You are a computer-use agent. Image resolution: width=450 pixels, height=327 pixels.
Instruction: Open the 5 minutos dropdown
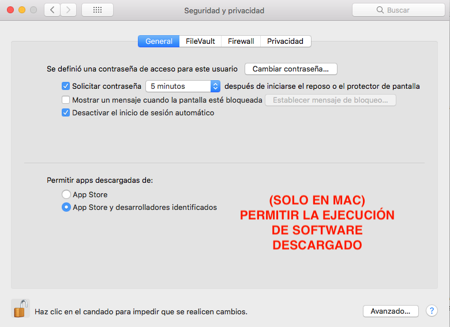pyautogui.click(x=183, y=86)
